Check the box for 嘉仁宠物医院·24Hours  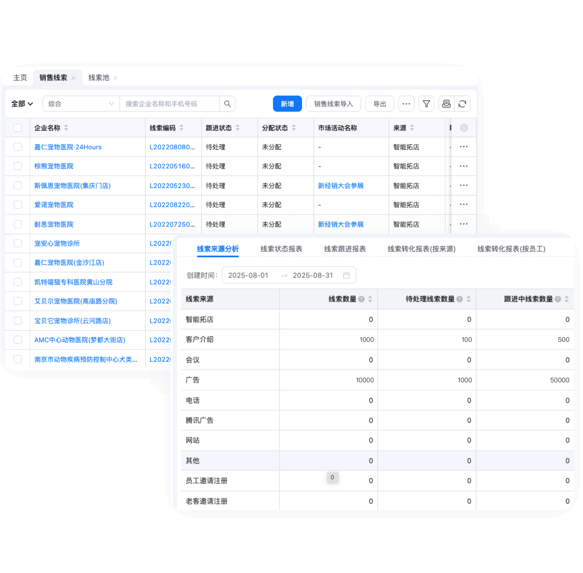point(18,147)
